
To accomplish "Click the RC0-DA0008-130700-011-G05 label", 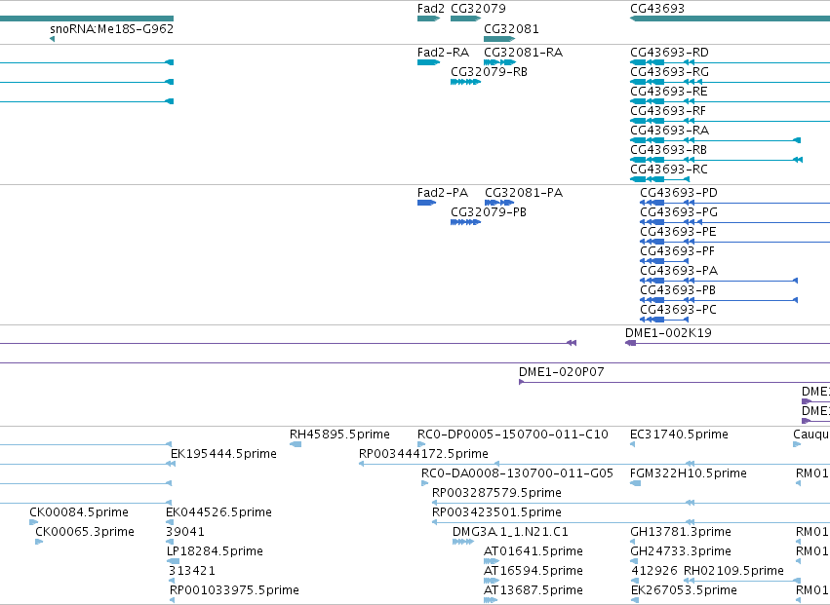I will pos(517,473).
